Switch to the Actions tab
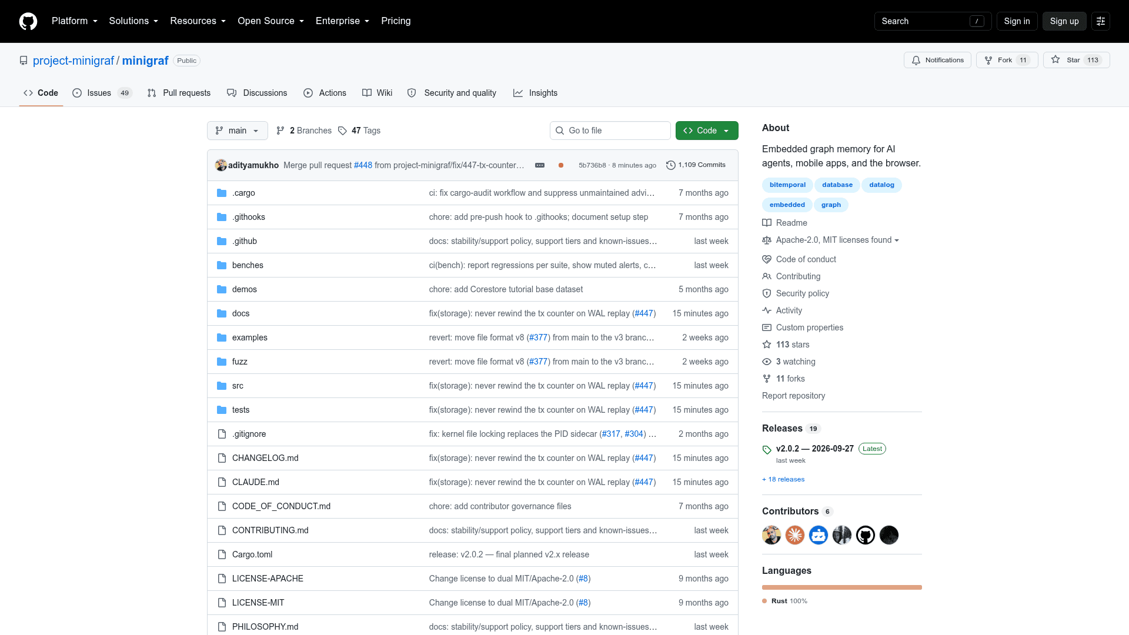 click(325, 93)
